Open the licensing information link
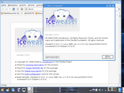The image size is (124, 93). pos(35,65)
